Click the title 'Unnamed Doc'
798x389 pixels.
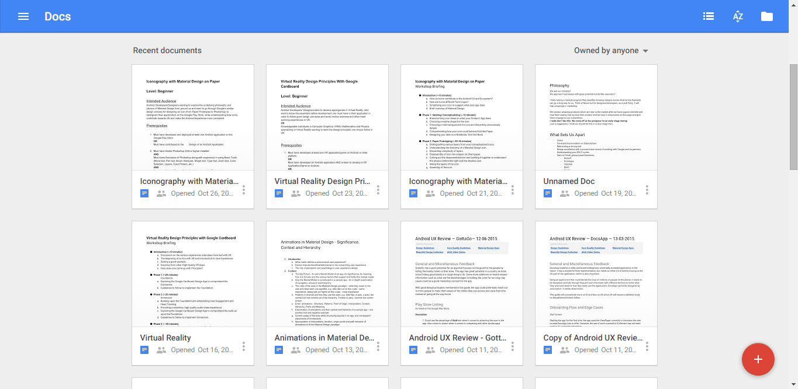click(x=569, y=181)
